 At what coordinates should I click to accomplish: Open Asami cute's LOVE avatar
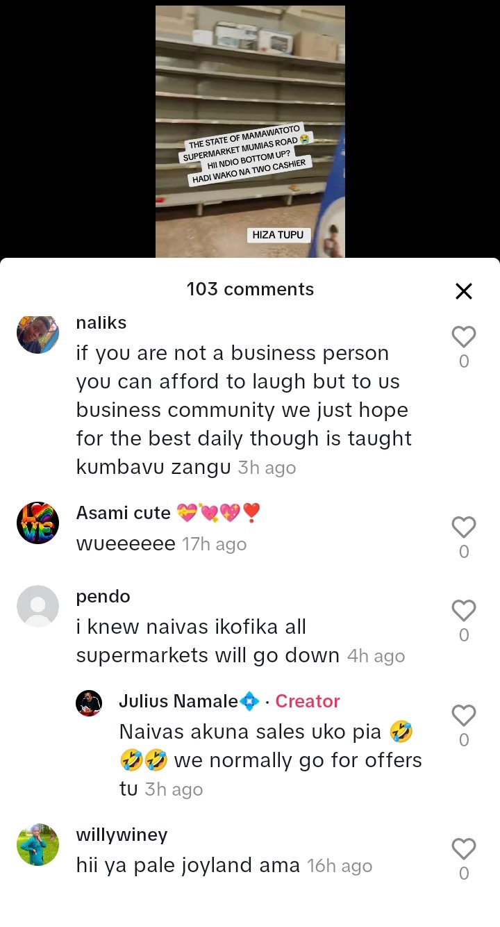(x=37, y=523)
